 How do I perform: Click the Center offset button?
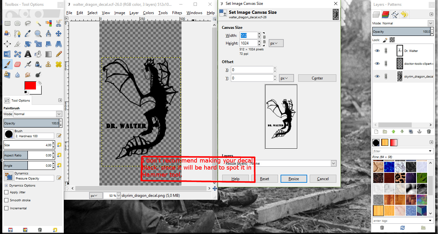(x=317, y=78)
